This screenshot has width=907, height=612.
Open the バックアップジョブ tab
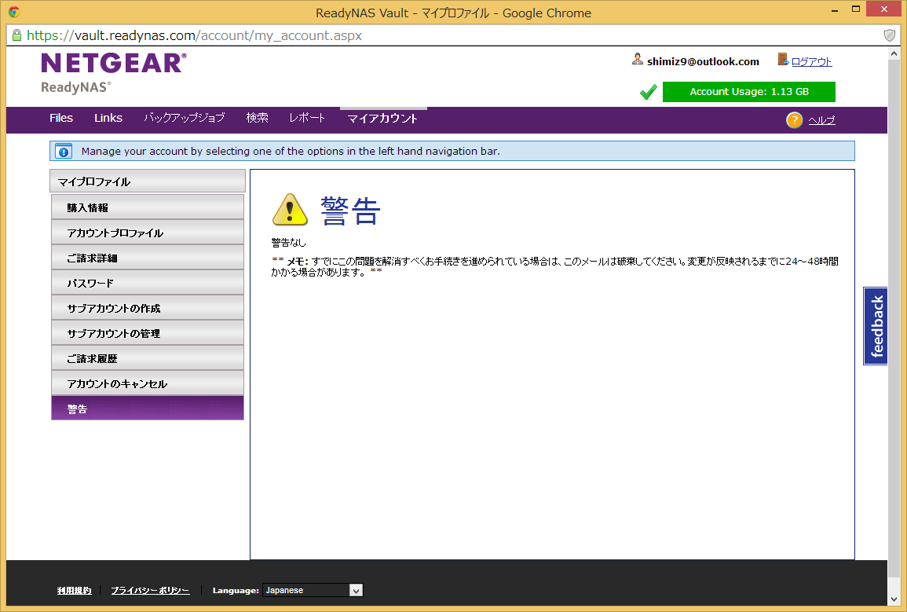pyautogui.click(x=184, y=118)
